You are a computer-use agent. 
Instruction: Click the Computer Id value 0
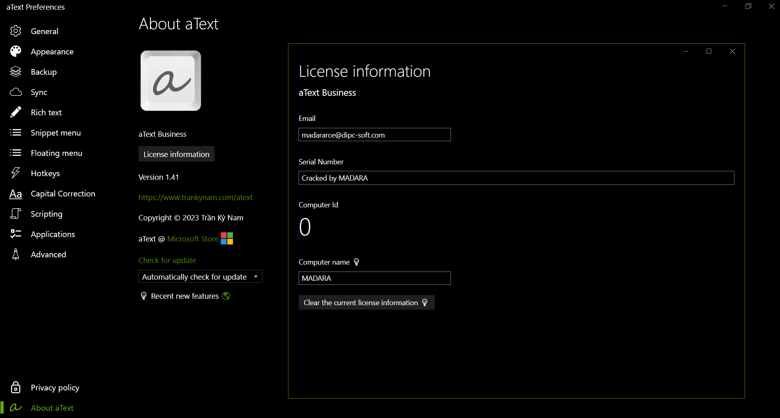pyautogui.click(x=305, y=226)
